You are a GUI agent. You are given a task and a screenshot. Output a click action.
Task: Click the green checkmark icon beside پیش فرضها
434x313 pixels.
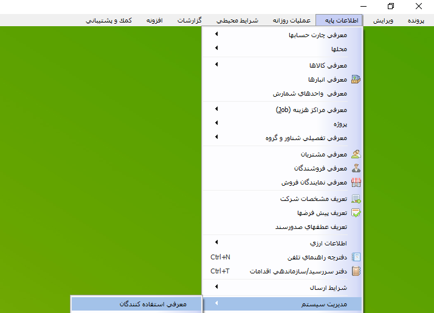click(x=356, y=213)
